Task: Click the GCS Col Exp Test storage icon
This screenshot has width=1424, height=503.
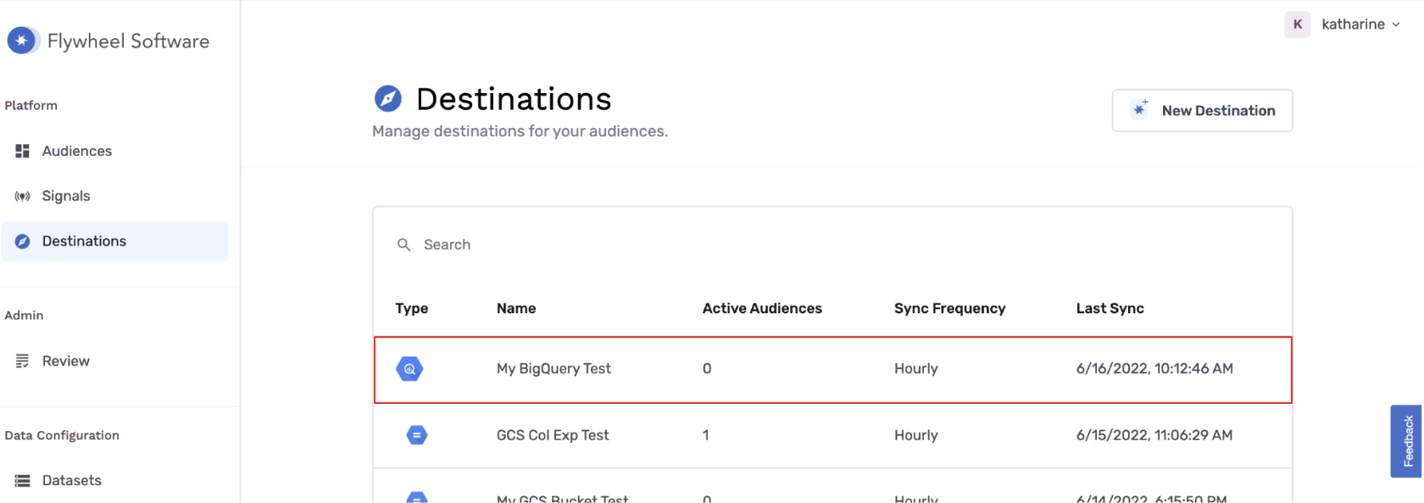Action: click(x=416, y=435)
